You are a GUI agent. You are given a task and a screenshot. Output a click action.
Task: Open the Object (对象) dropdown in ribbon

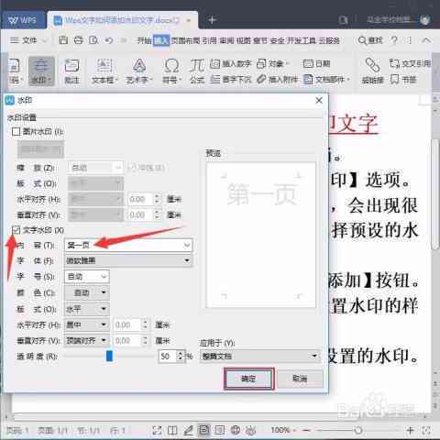pyautogui.click(x=272, y=63)
